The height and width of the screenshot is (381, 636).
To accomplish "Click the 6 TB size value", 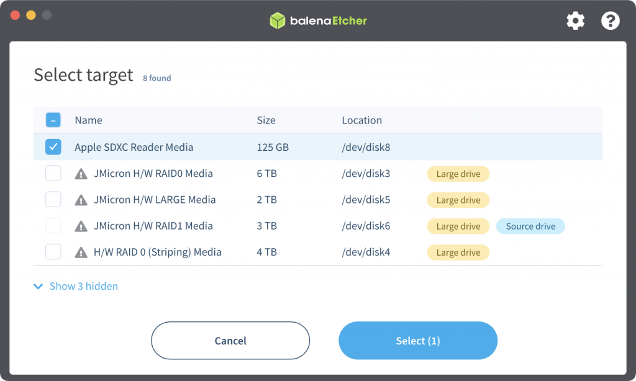I will pos(267,174).
